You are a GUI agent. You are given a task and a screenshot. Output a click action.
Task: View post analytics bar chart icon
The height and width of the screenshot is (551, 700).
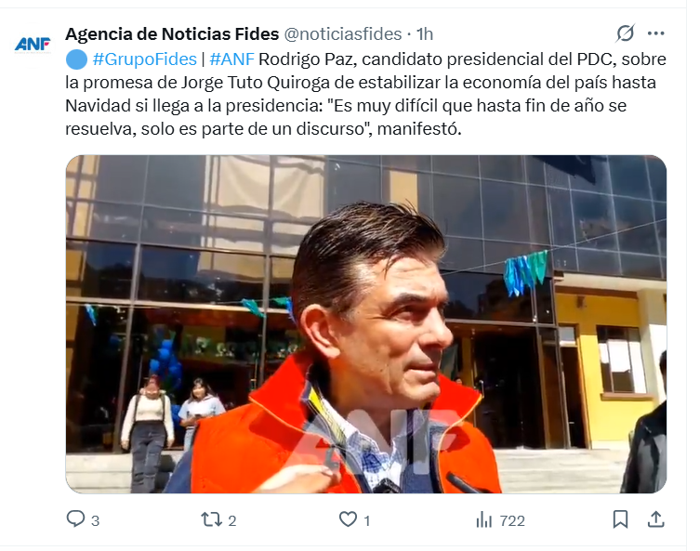click(484, 520)
